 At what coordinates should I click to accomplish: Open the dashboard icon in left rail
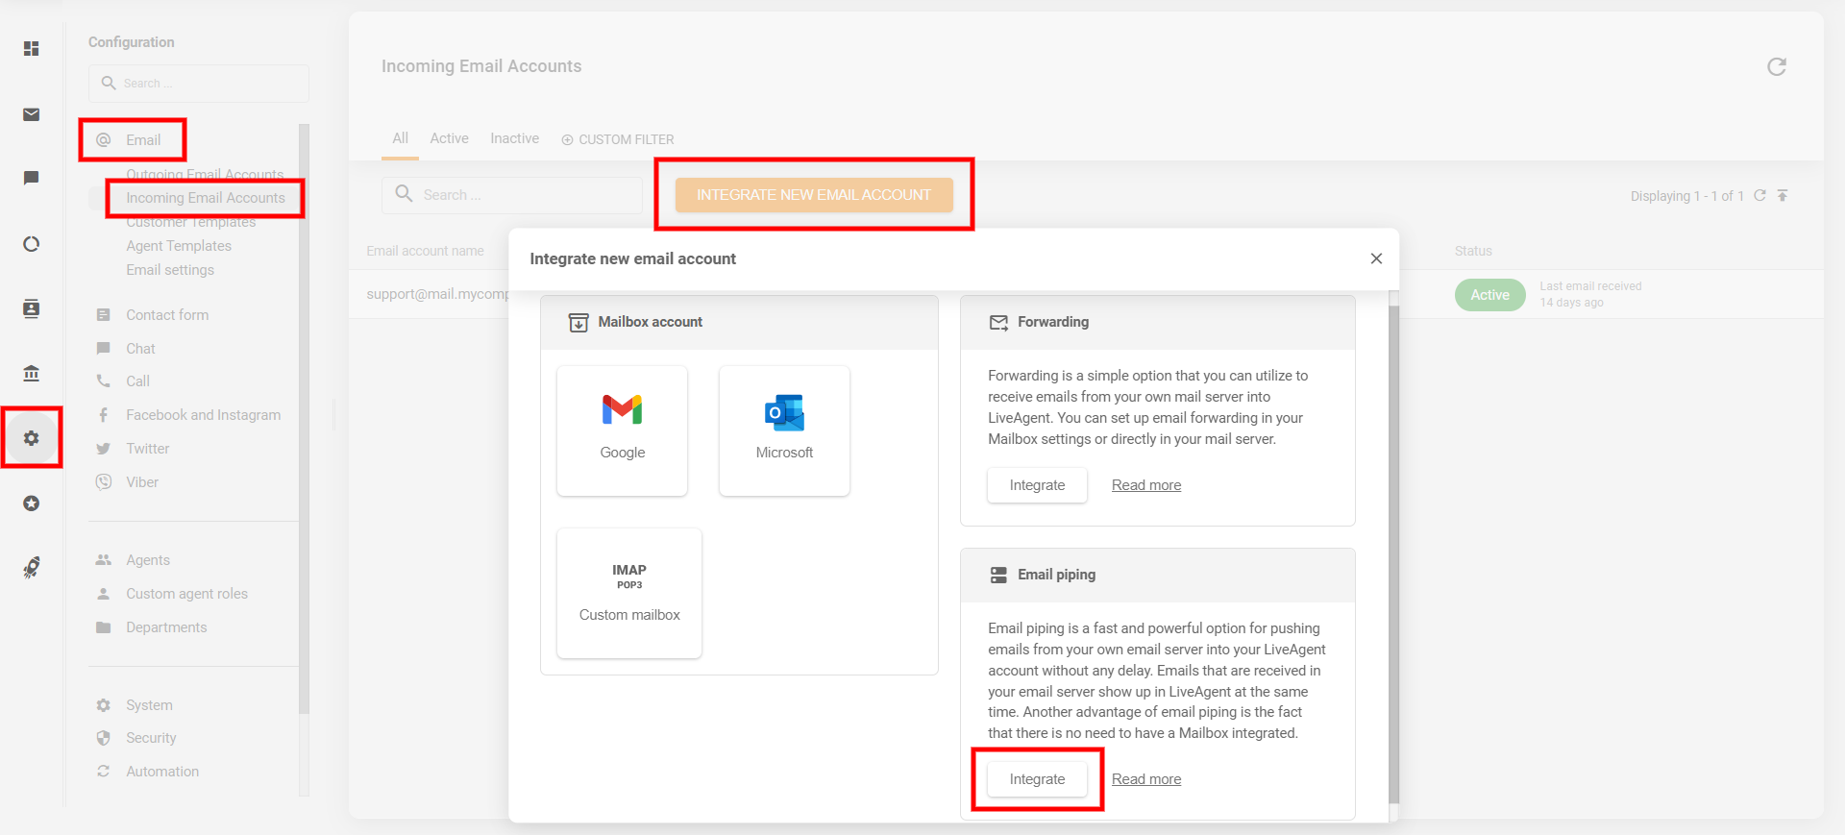[32, 49]
